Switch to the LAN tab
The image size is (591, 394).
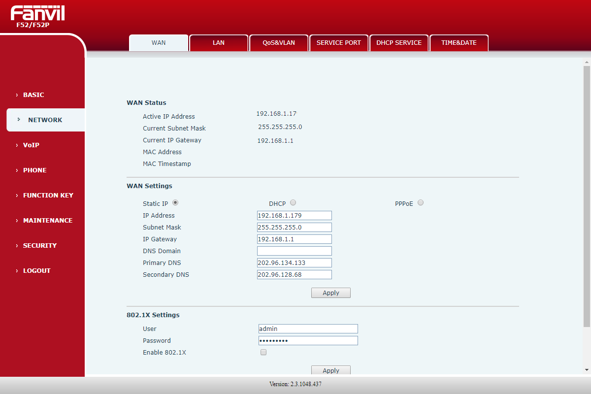pyautogui.click(x=219, y=43)
